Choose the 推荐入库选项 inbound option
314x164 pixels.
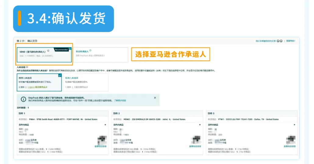[x=39, y=82]
